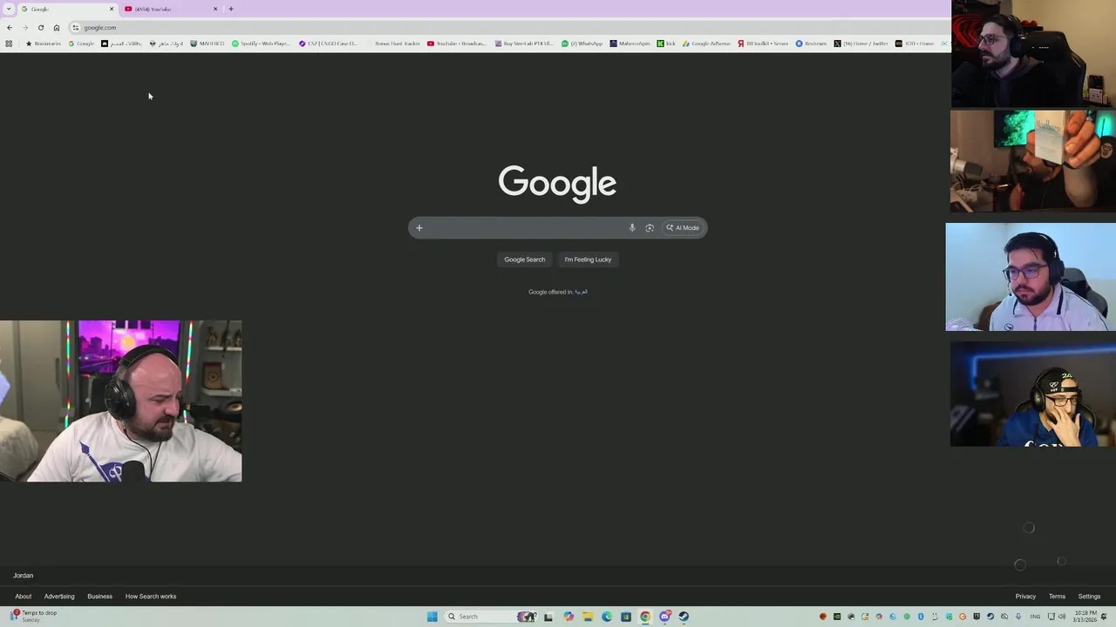View site information icon in address bar
Image resolution: width=1116 pixels, height=627 pixels.
coord(75,28)
